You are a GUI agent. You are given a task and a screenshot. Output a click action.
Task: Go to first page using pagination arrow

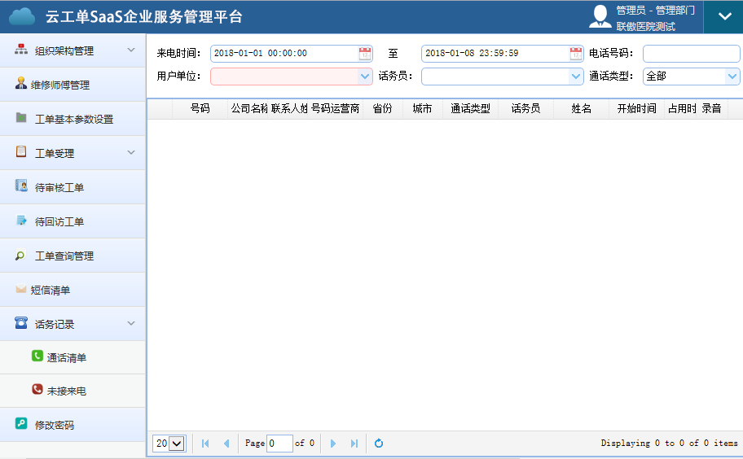click(205, 444)
